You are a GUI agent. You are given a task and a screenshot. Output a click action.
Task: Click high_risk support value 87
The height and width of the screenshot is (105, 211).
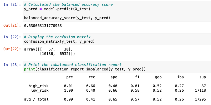204,86
